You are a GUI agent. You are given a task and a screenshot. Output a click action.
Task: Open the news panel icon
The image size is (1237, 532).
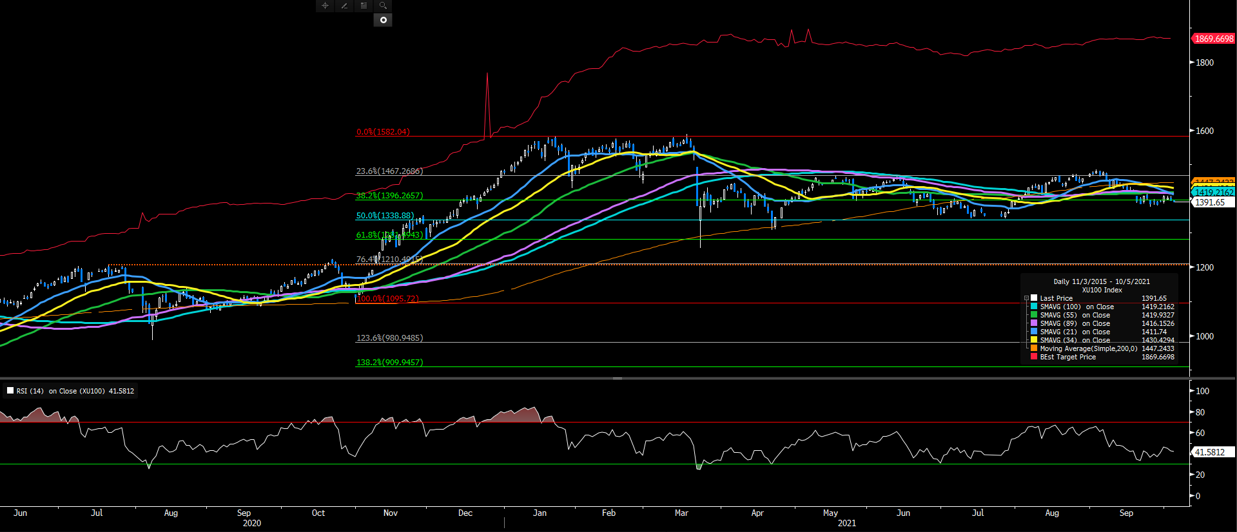pos(364,6)
